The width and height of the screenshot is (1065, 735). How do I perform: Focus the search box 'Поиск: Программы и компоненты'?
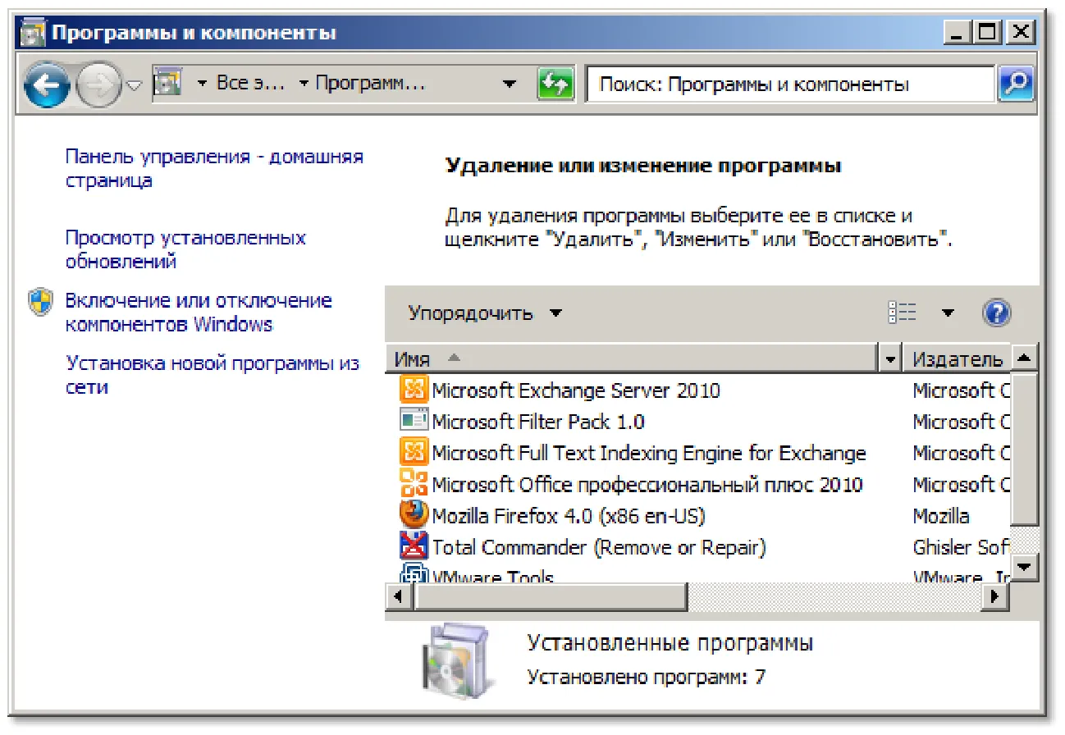pos(790,84)
